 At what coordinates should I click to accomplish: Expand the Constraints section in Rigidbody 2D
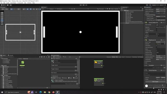tap(148, 61)
